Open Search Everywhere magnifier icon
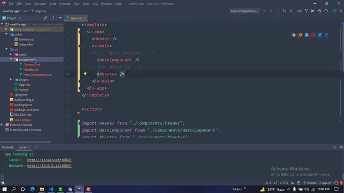The height and width of the screenshot is (193, 344). tap(341, 11)
